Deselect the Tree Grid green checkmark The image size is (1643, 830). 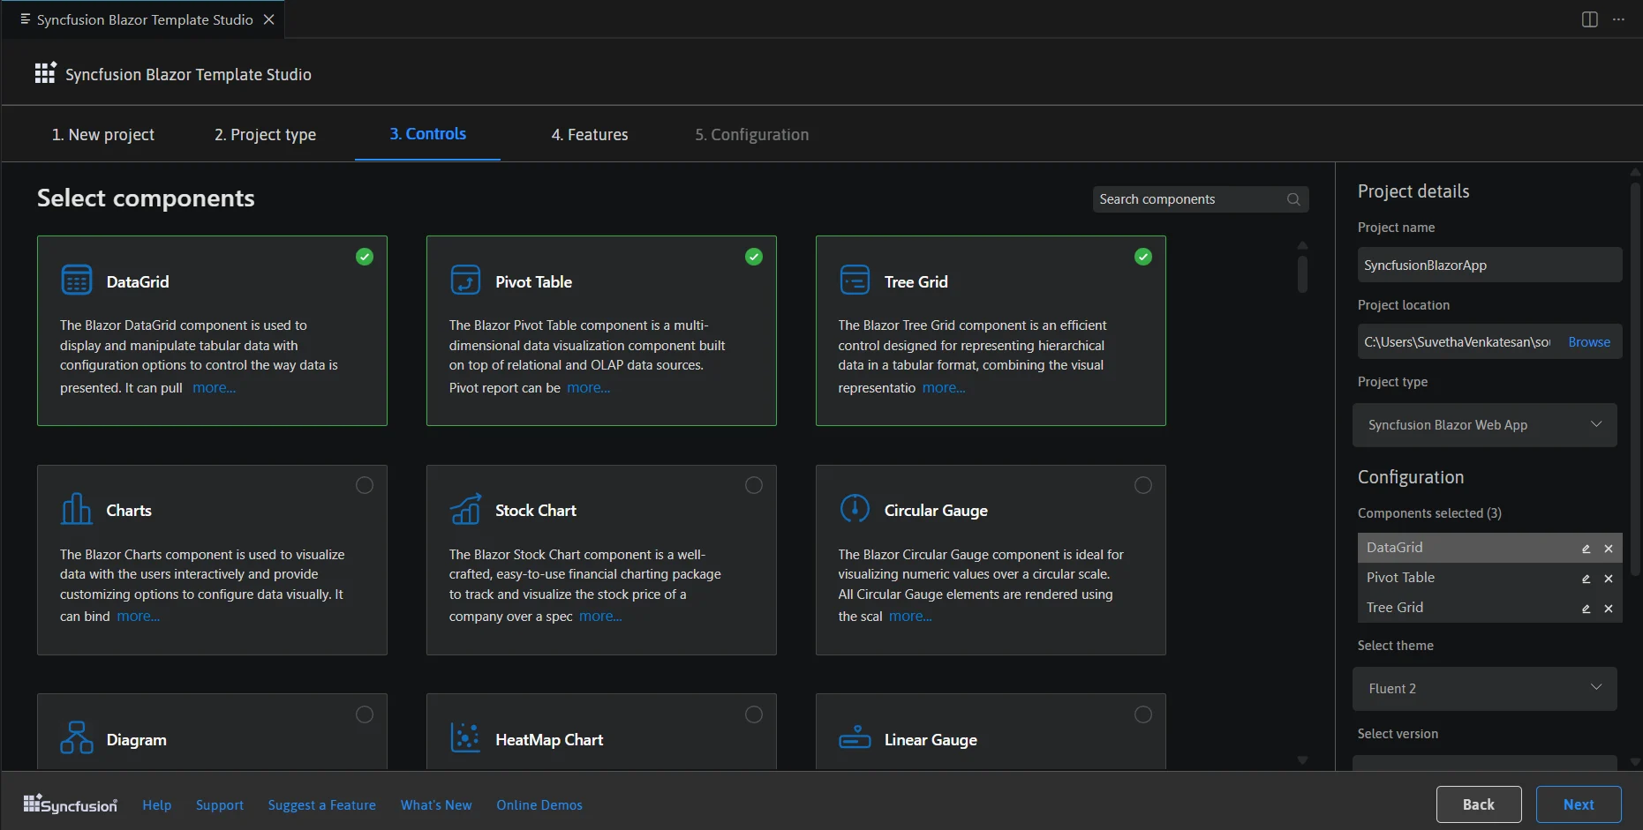click(x=1143, y=257)
